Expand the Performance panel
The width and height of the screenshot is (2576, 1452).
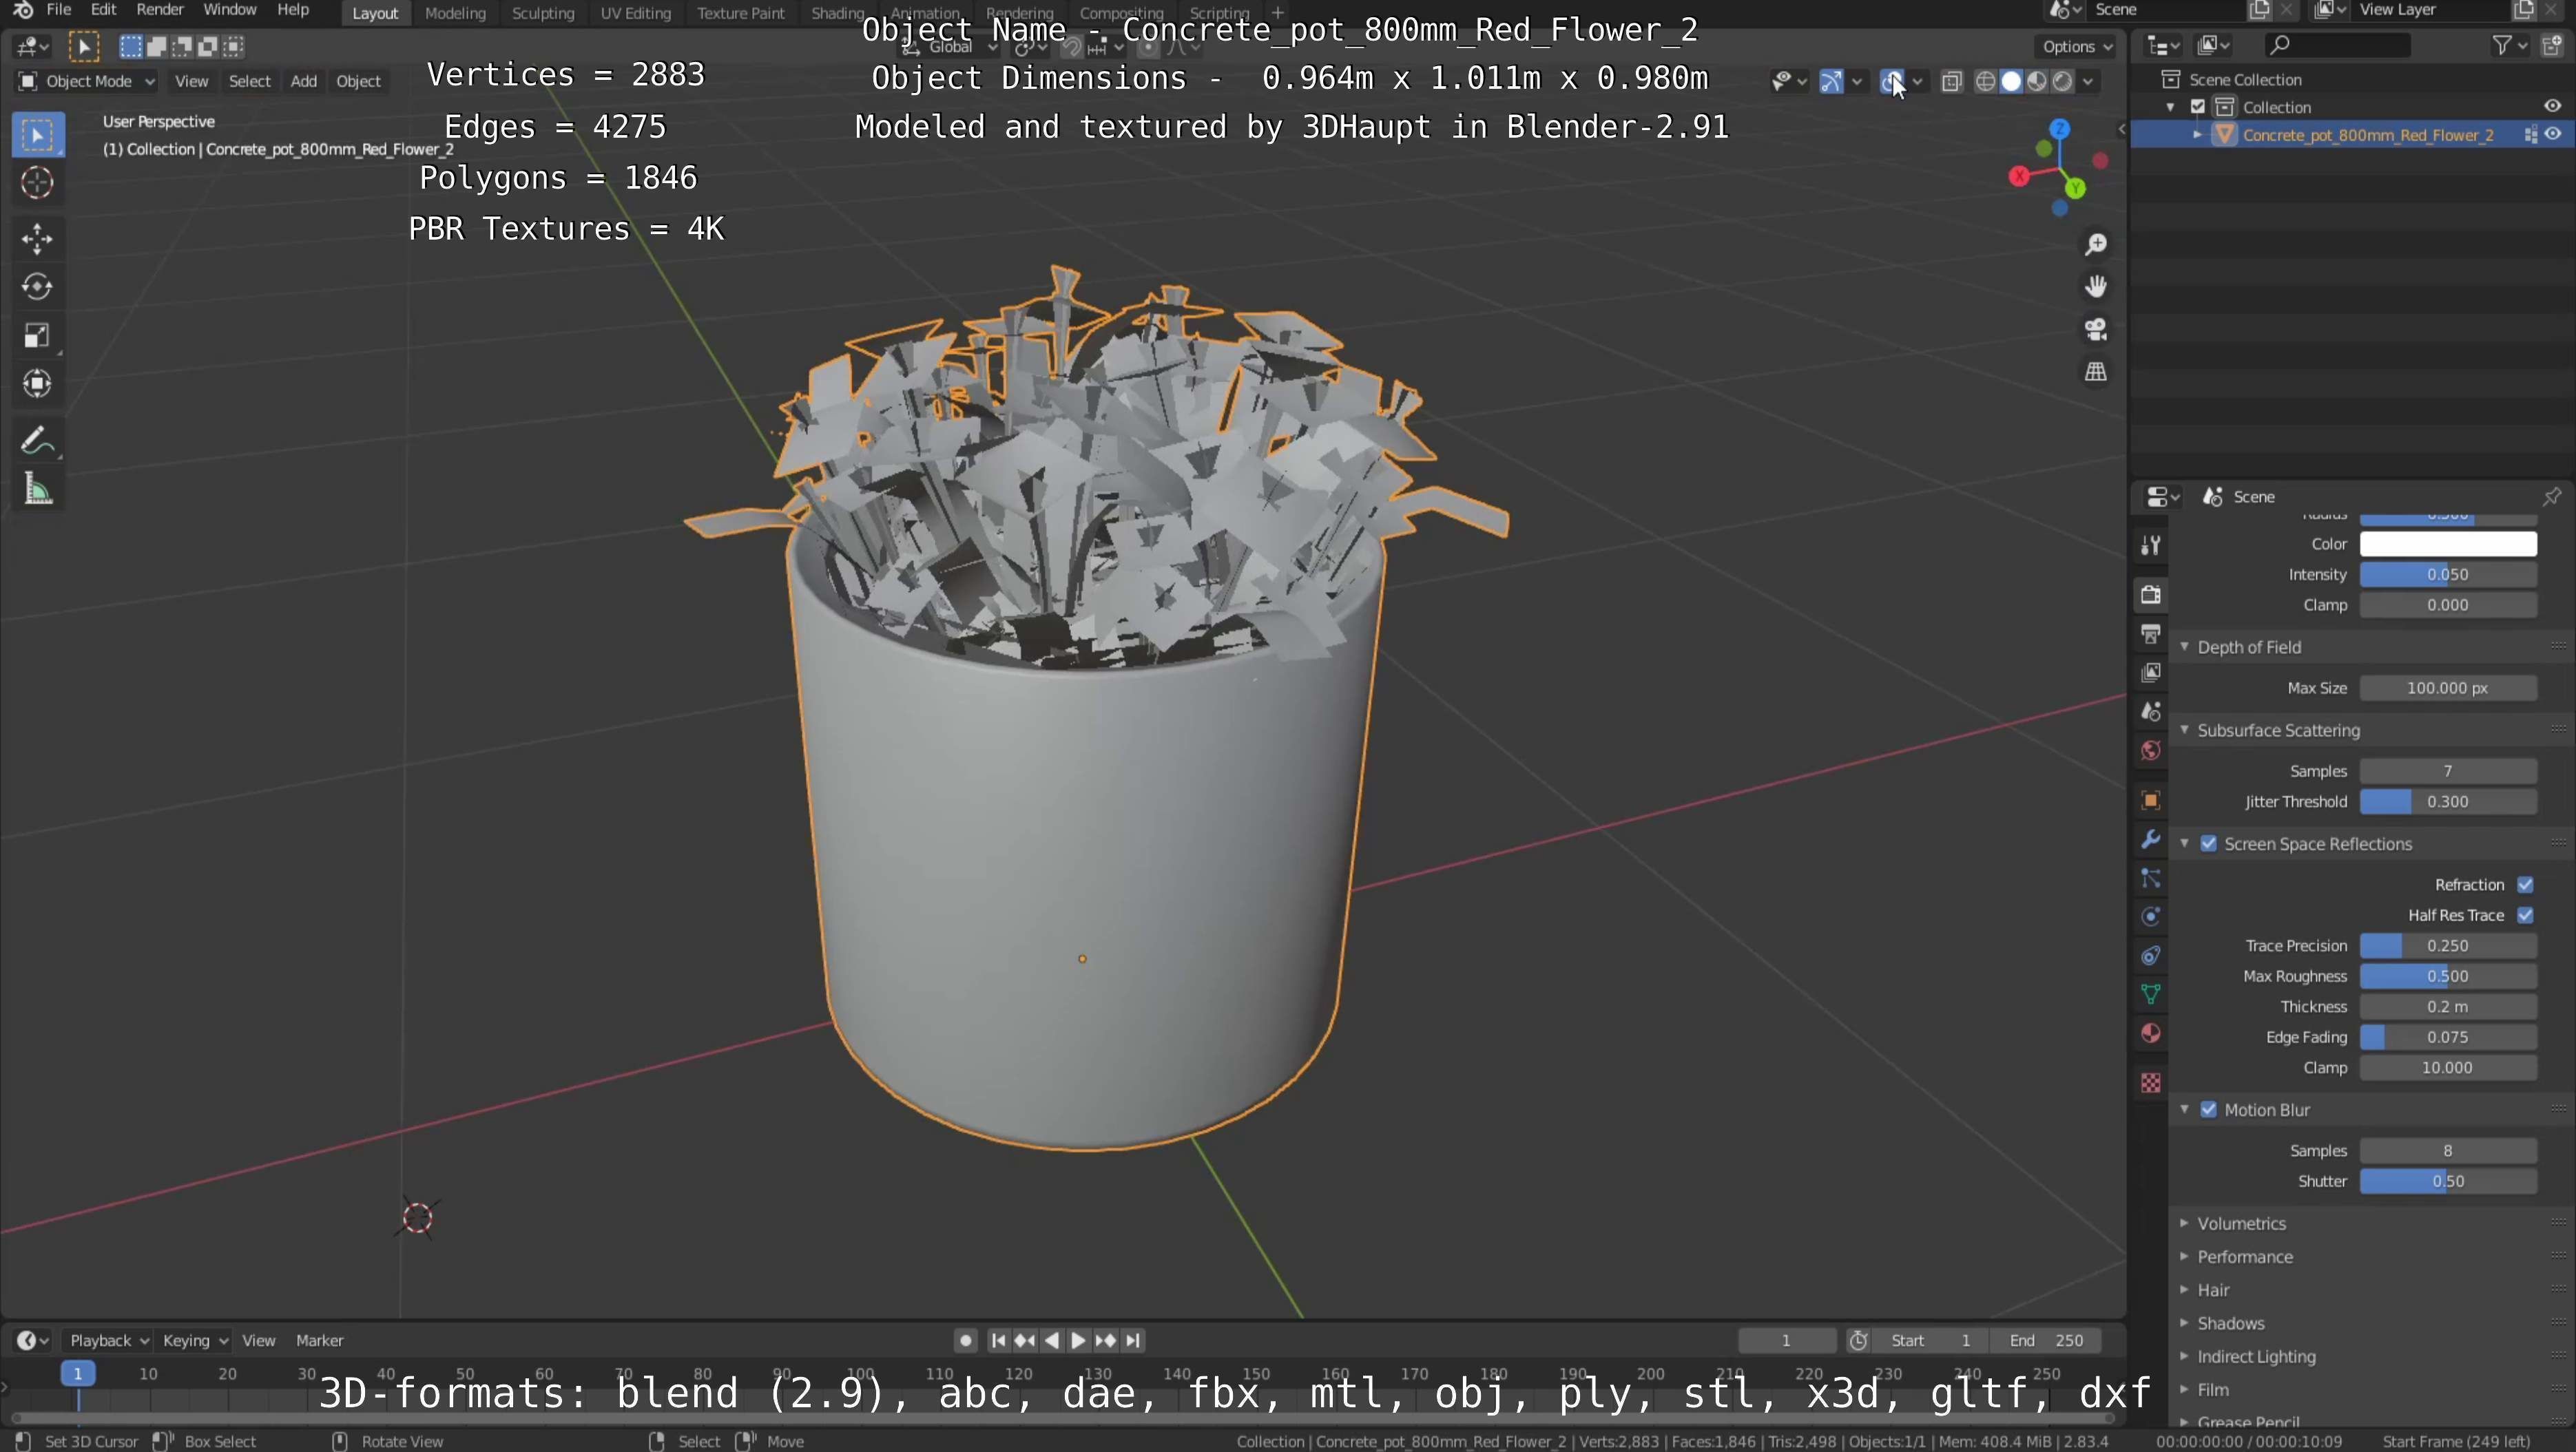point(2244,1257)
